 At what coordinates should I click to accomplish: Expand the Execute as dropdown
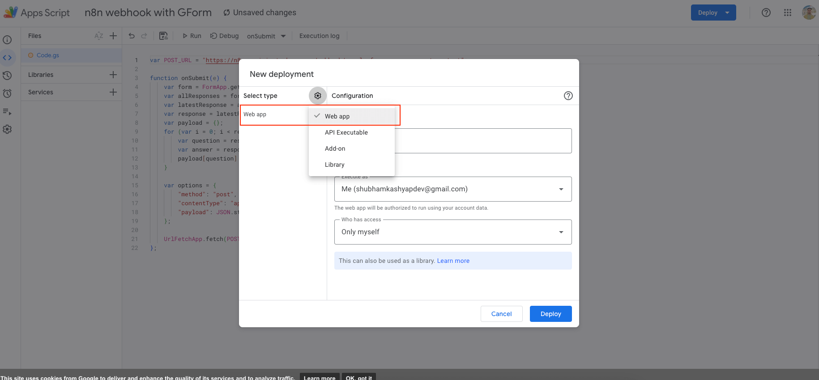453,189
